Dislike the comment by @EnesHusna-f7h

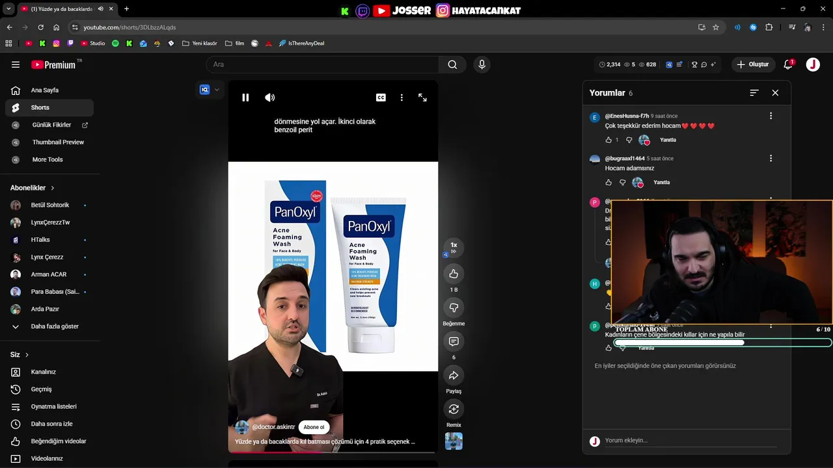629,140
